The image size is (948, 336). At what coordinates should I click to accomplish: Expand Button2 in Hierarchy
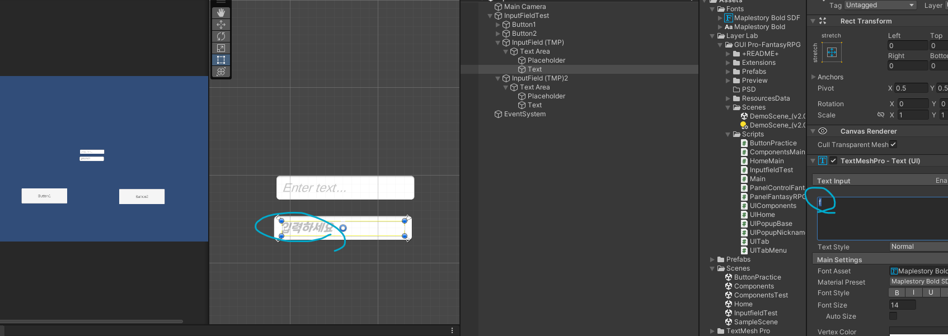498,34
